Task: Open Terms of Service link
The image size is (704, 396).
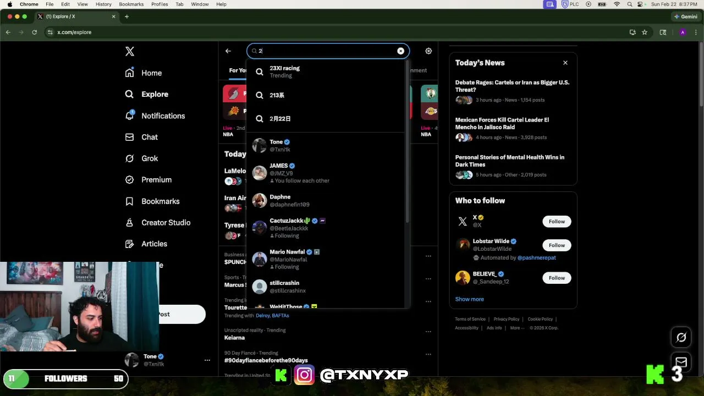Action: pyautogui.click(x=470, y=319)
